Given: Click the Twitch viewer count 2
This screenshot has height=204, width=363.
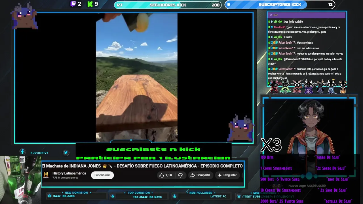Looking at the screenshot, I should [x=79, y=4].
